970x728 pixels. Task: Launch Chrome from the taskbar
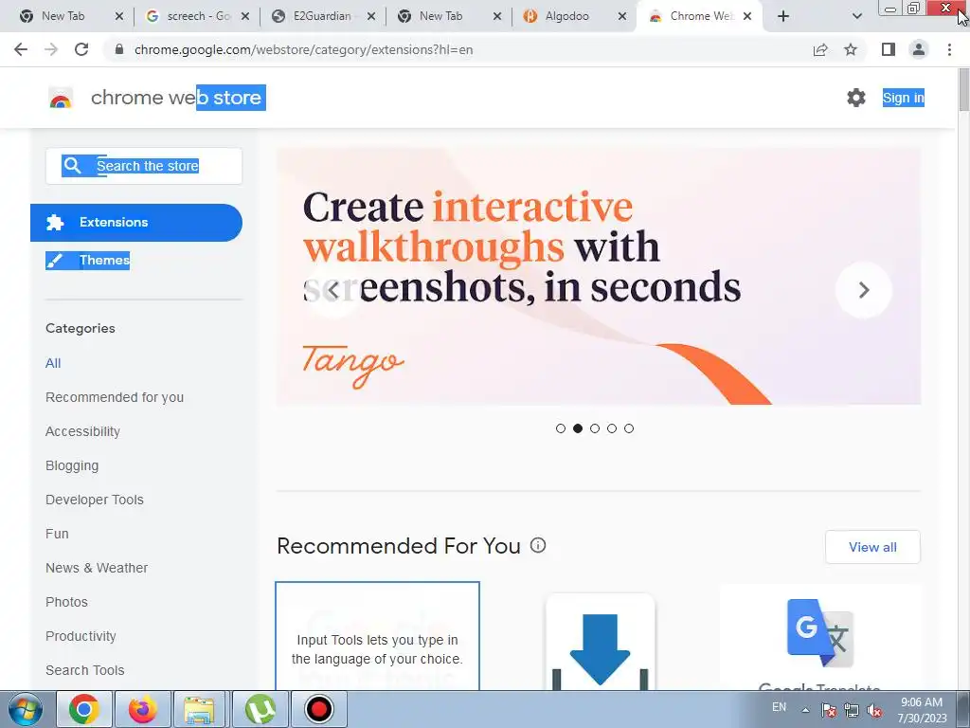point(84,709)
